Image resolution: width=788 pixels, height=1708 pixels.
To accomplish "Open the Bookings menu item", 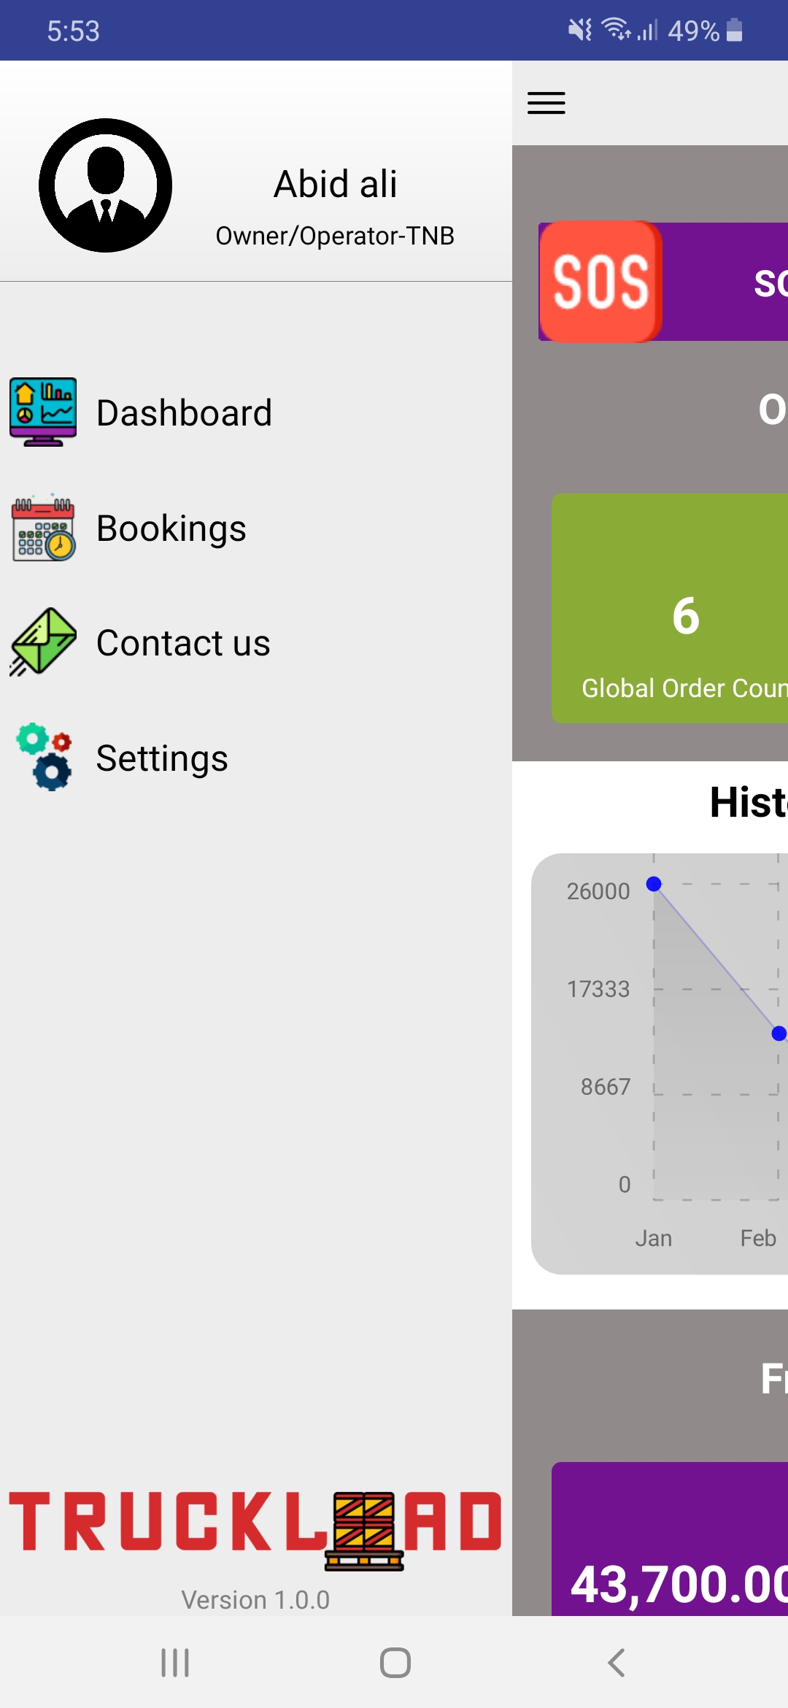I will pyautogui.click(x=171, y=528).
